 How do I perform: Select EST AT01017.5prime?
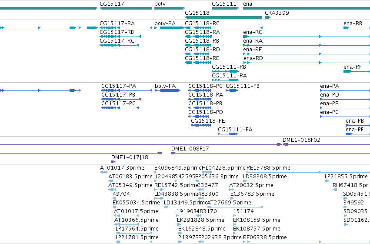tap(136, 212)
